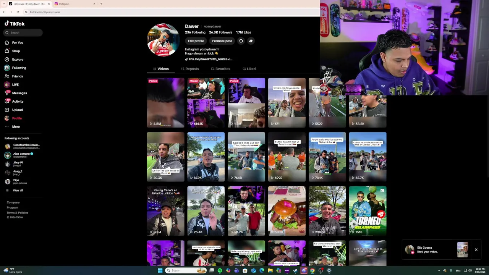
Task: Open Jhoy Pi following account
Action: 14,164
